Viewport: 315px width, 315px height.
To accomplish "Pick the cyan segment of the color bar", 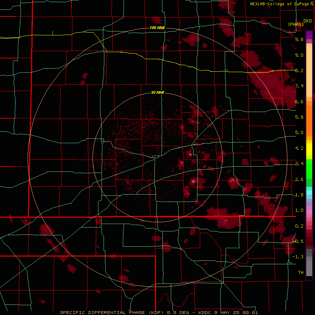I will click(309, 192).
